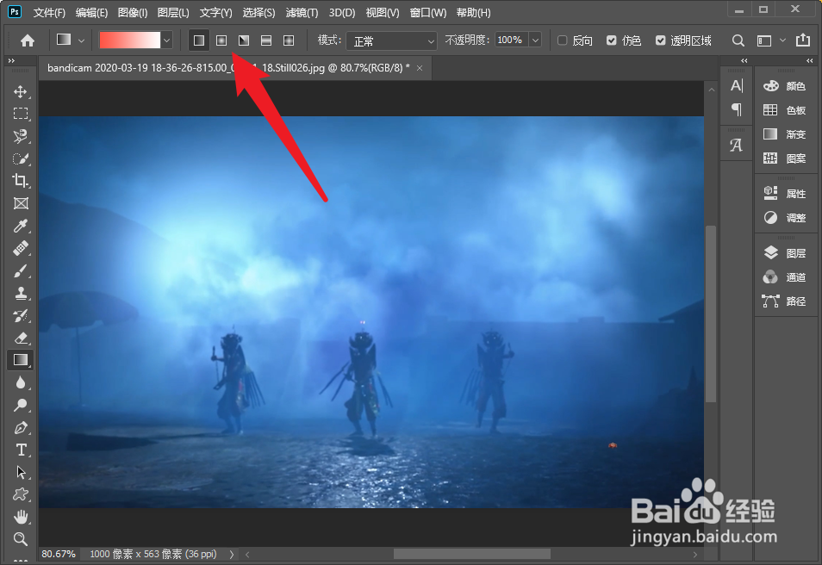Select the Zoom tool
This screenshot has height=565, width=822.
(x=21, y=539)
